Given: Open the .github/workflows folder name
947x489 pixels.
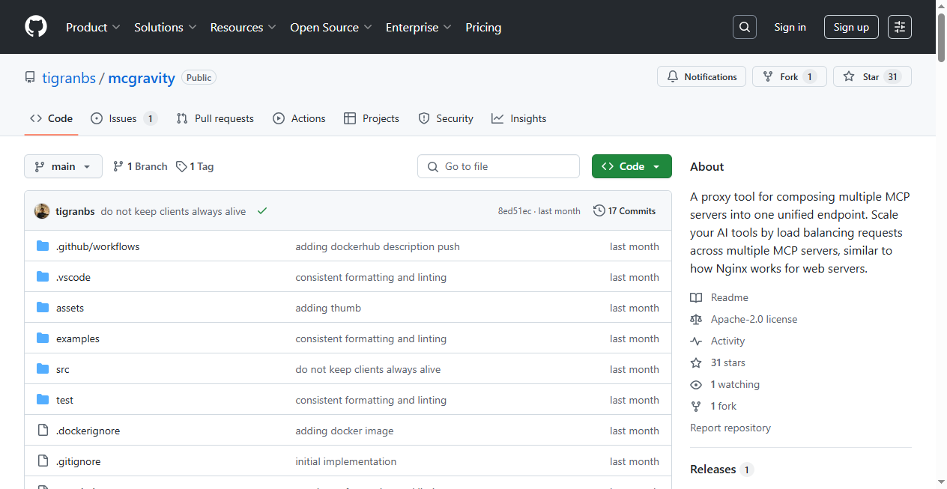Looking at the screenshot, I should click(98, 246).
